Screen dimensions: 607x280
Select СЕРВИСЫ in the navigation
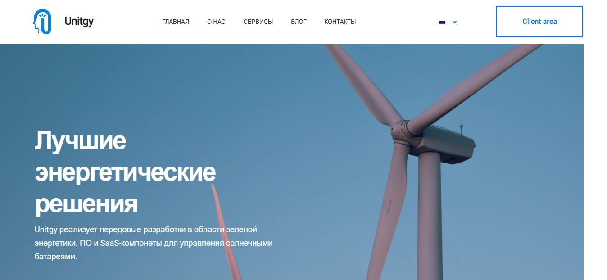pyautogui.click(x=258, y=22)
